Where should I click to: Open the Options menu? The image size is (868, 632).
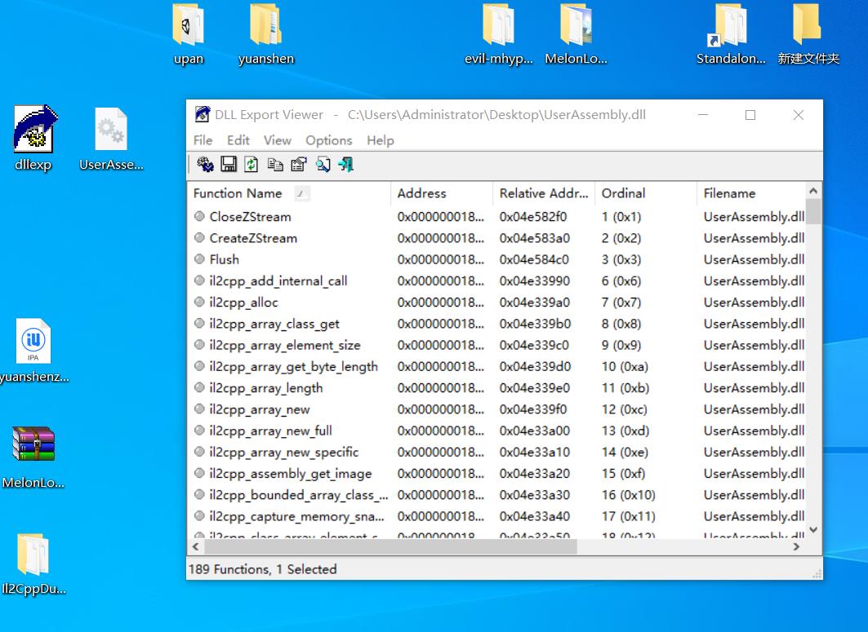[328, 140]
